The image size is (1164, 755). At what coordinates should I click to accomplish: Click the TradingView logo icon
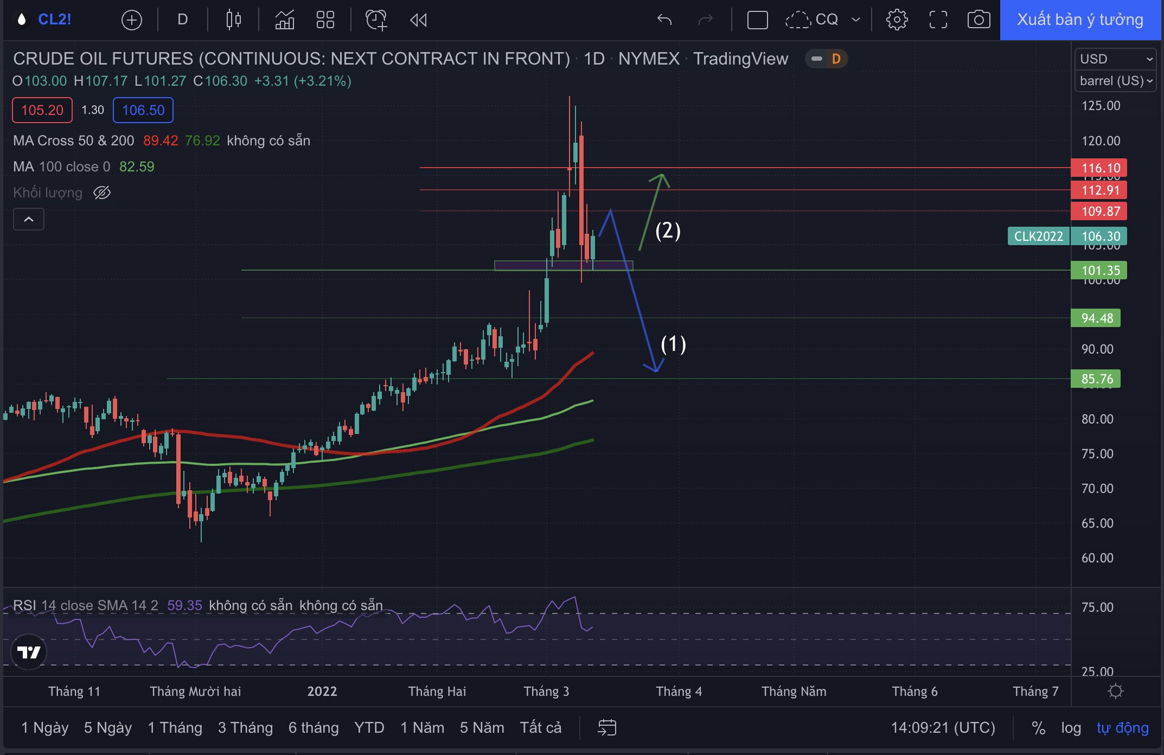pos(28,652)
